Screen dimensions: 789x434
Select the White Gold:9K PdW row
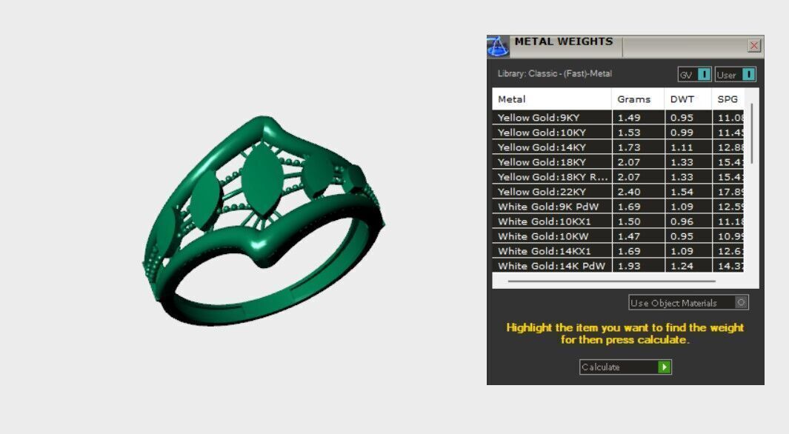click(x=617, y=207)
